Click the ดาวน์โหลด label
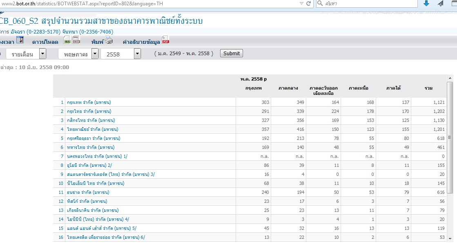The height and width of the screenshot is (245, 457). [x=45, y=42]
